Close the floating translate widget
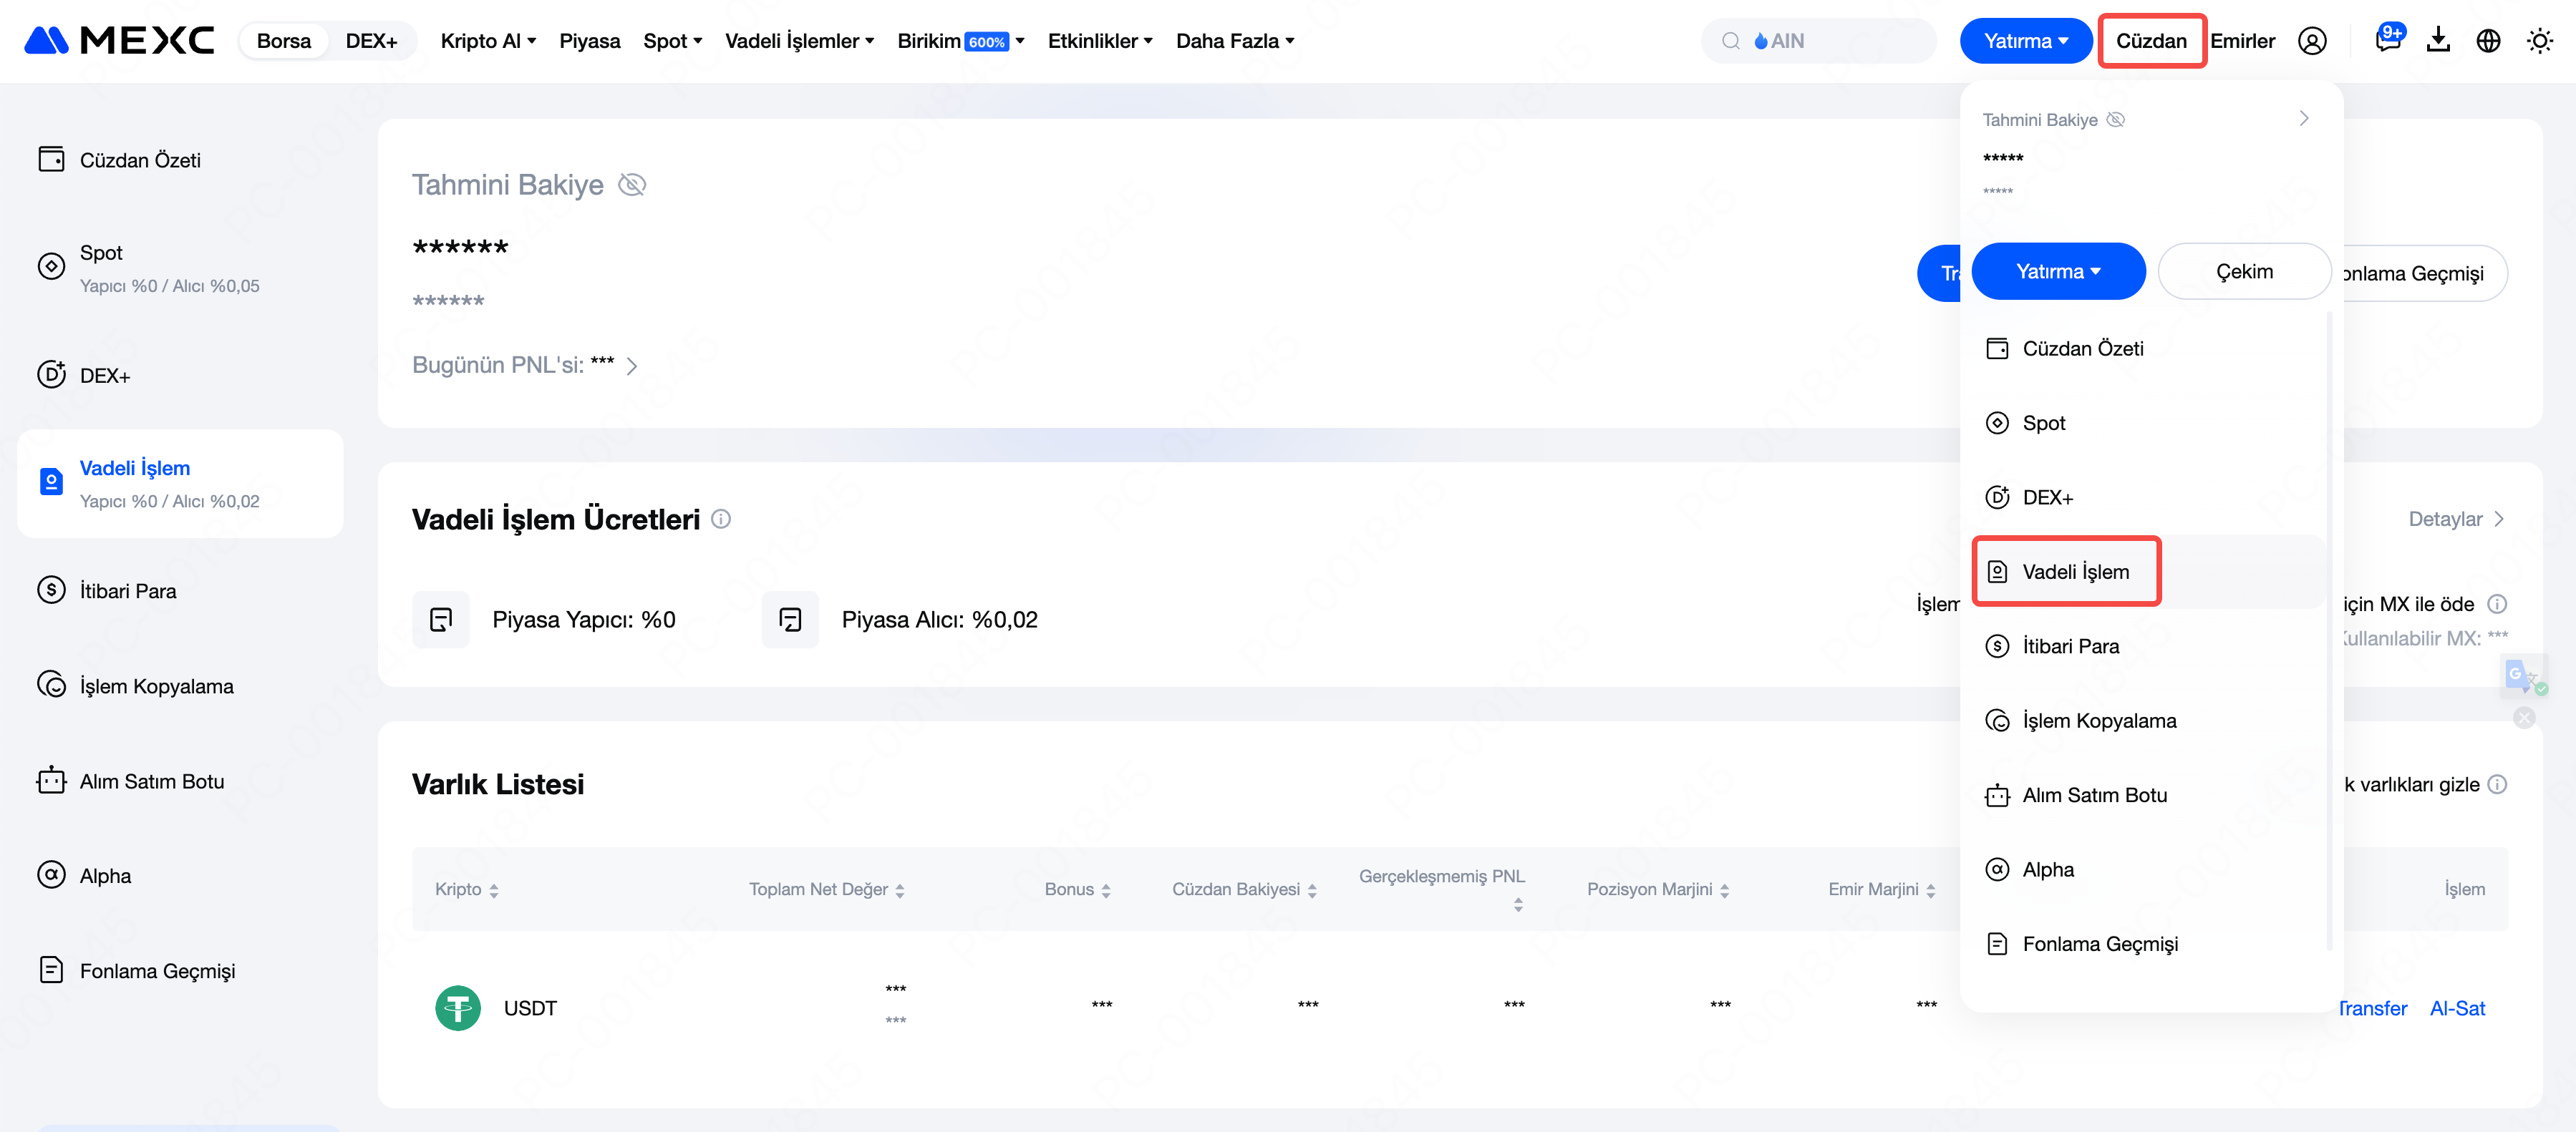 click(x=2524, y=718)
